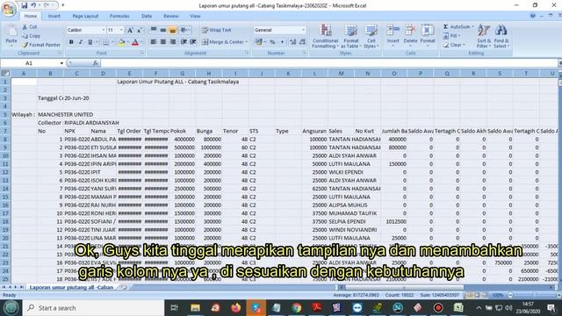
Task: Open the Clear menu
Action: (454, 45)
